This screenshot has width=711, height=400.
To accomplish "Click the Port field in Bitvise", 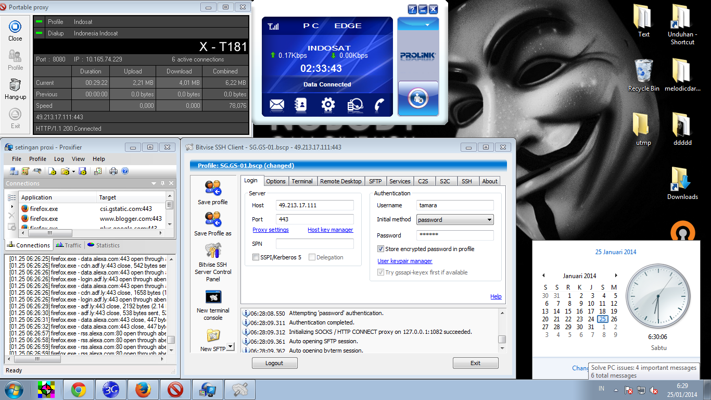I will click(315, 219).
